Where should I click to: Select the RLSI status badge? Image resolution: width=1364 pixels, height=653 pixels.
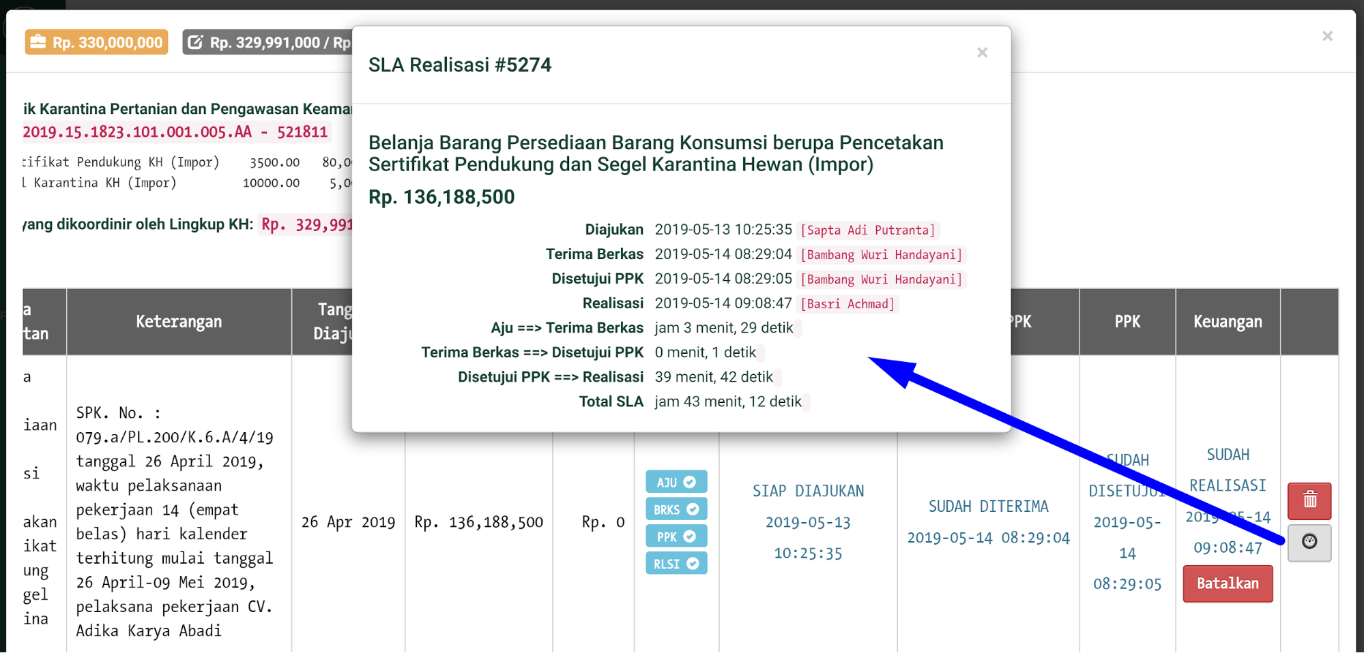pyautogui.click(x=676, y=564)
